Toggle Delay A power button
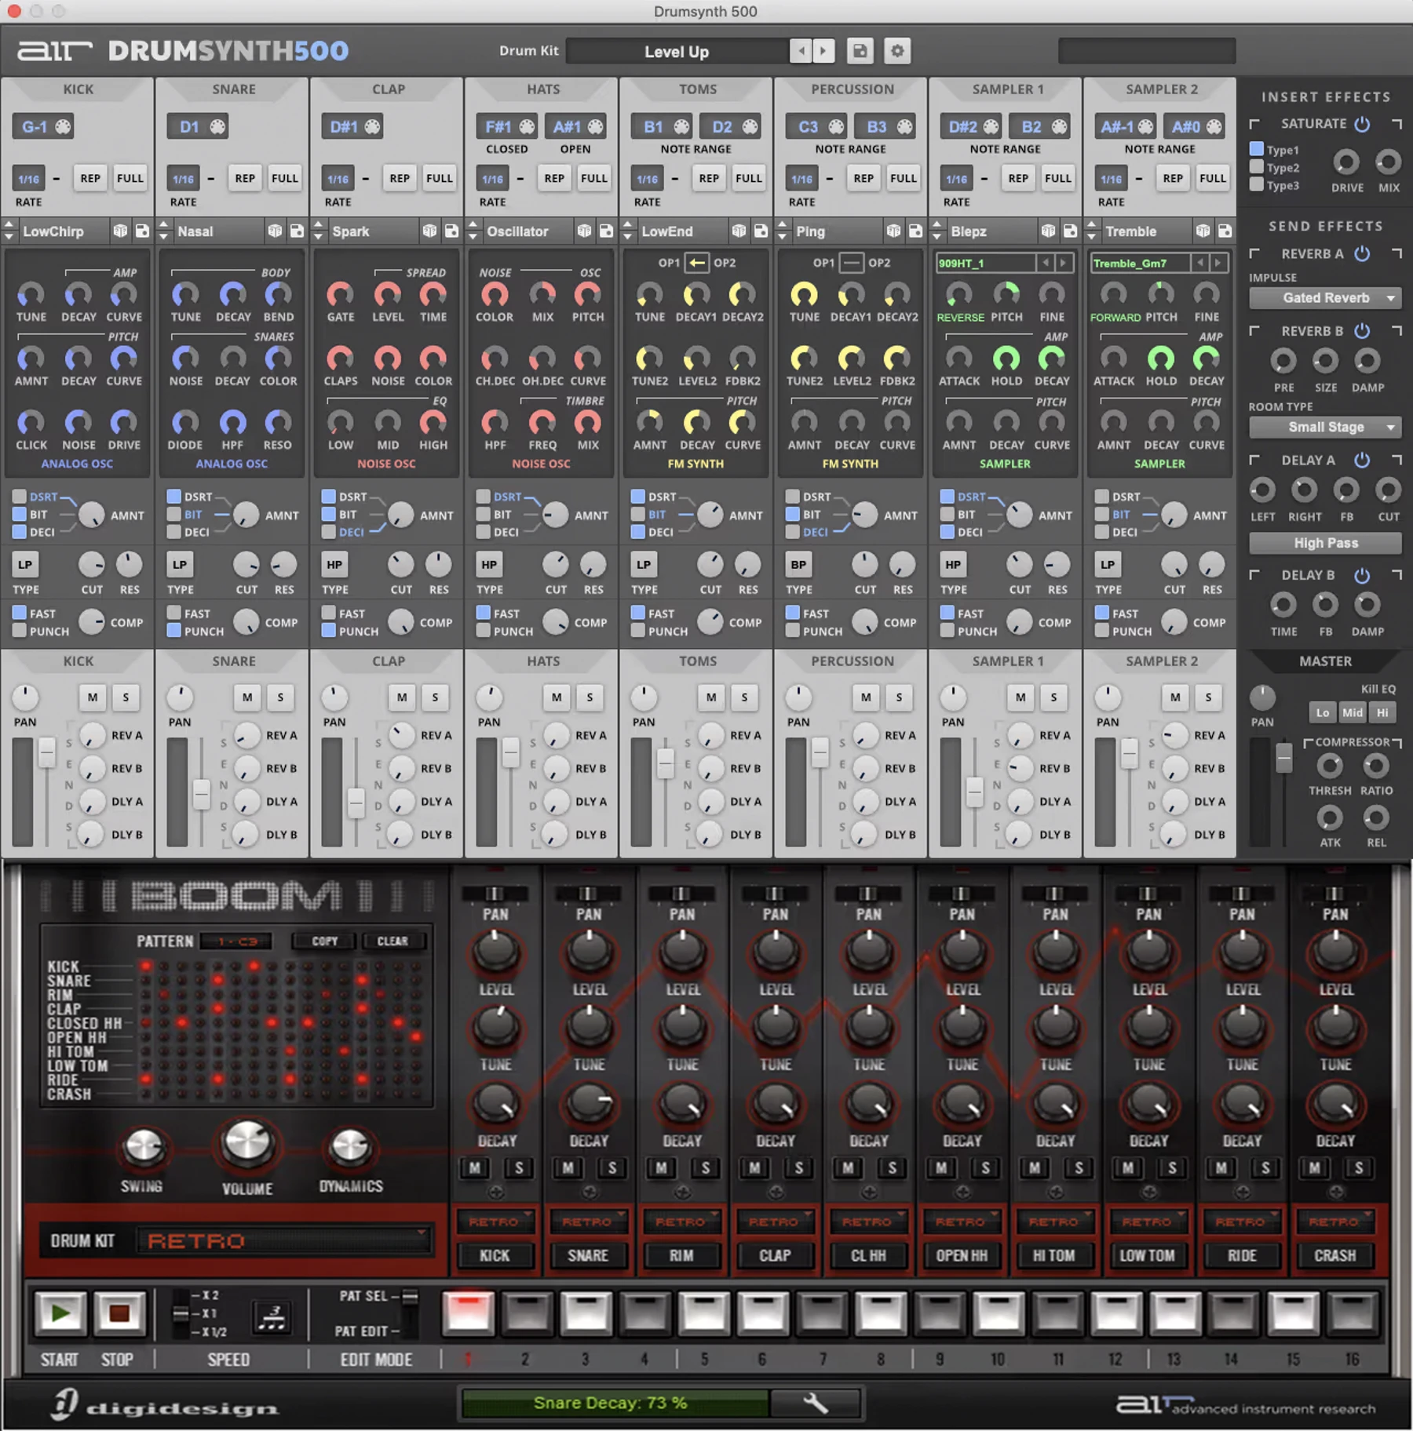 tap(1363, 460)
